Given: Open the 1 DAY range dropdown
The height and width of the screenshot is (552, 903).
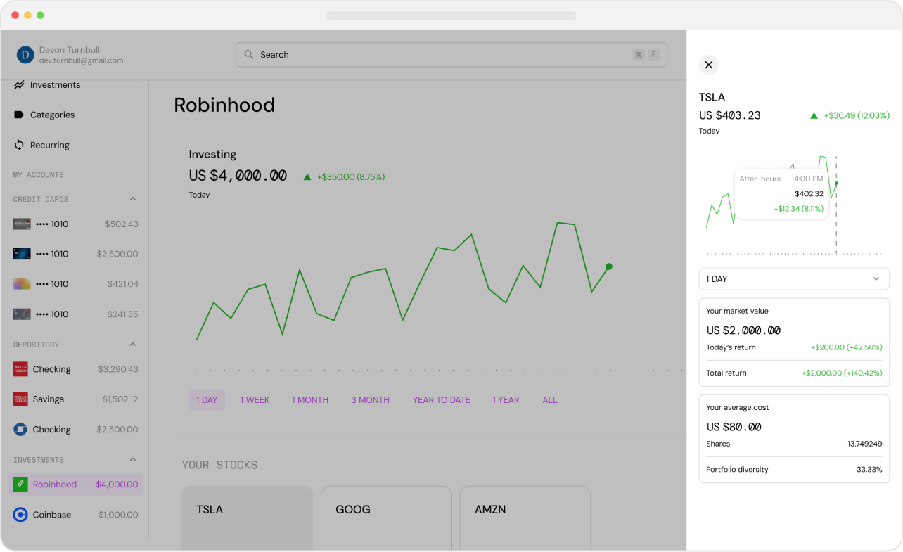Looking at the screenshot, I should pos(794,278).
